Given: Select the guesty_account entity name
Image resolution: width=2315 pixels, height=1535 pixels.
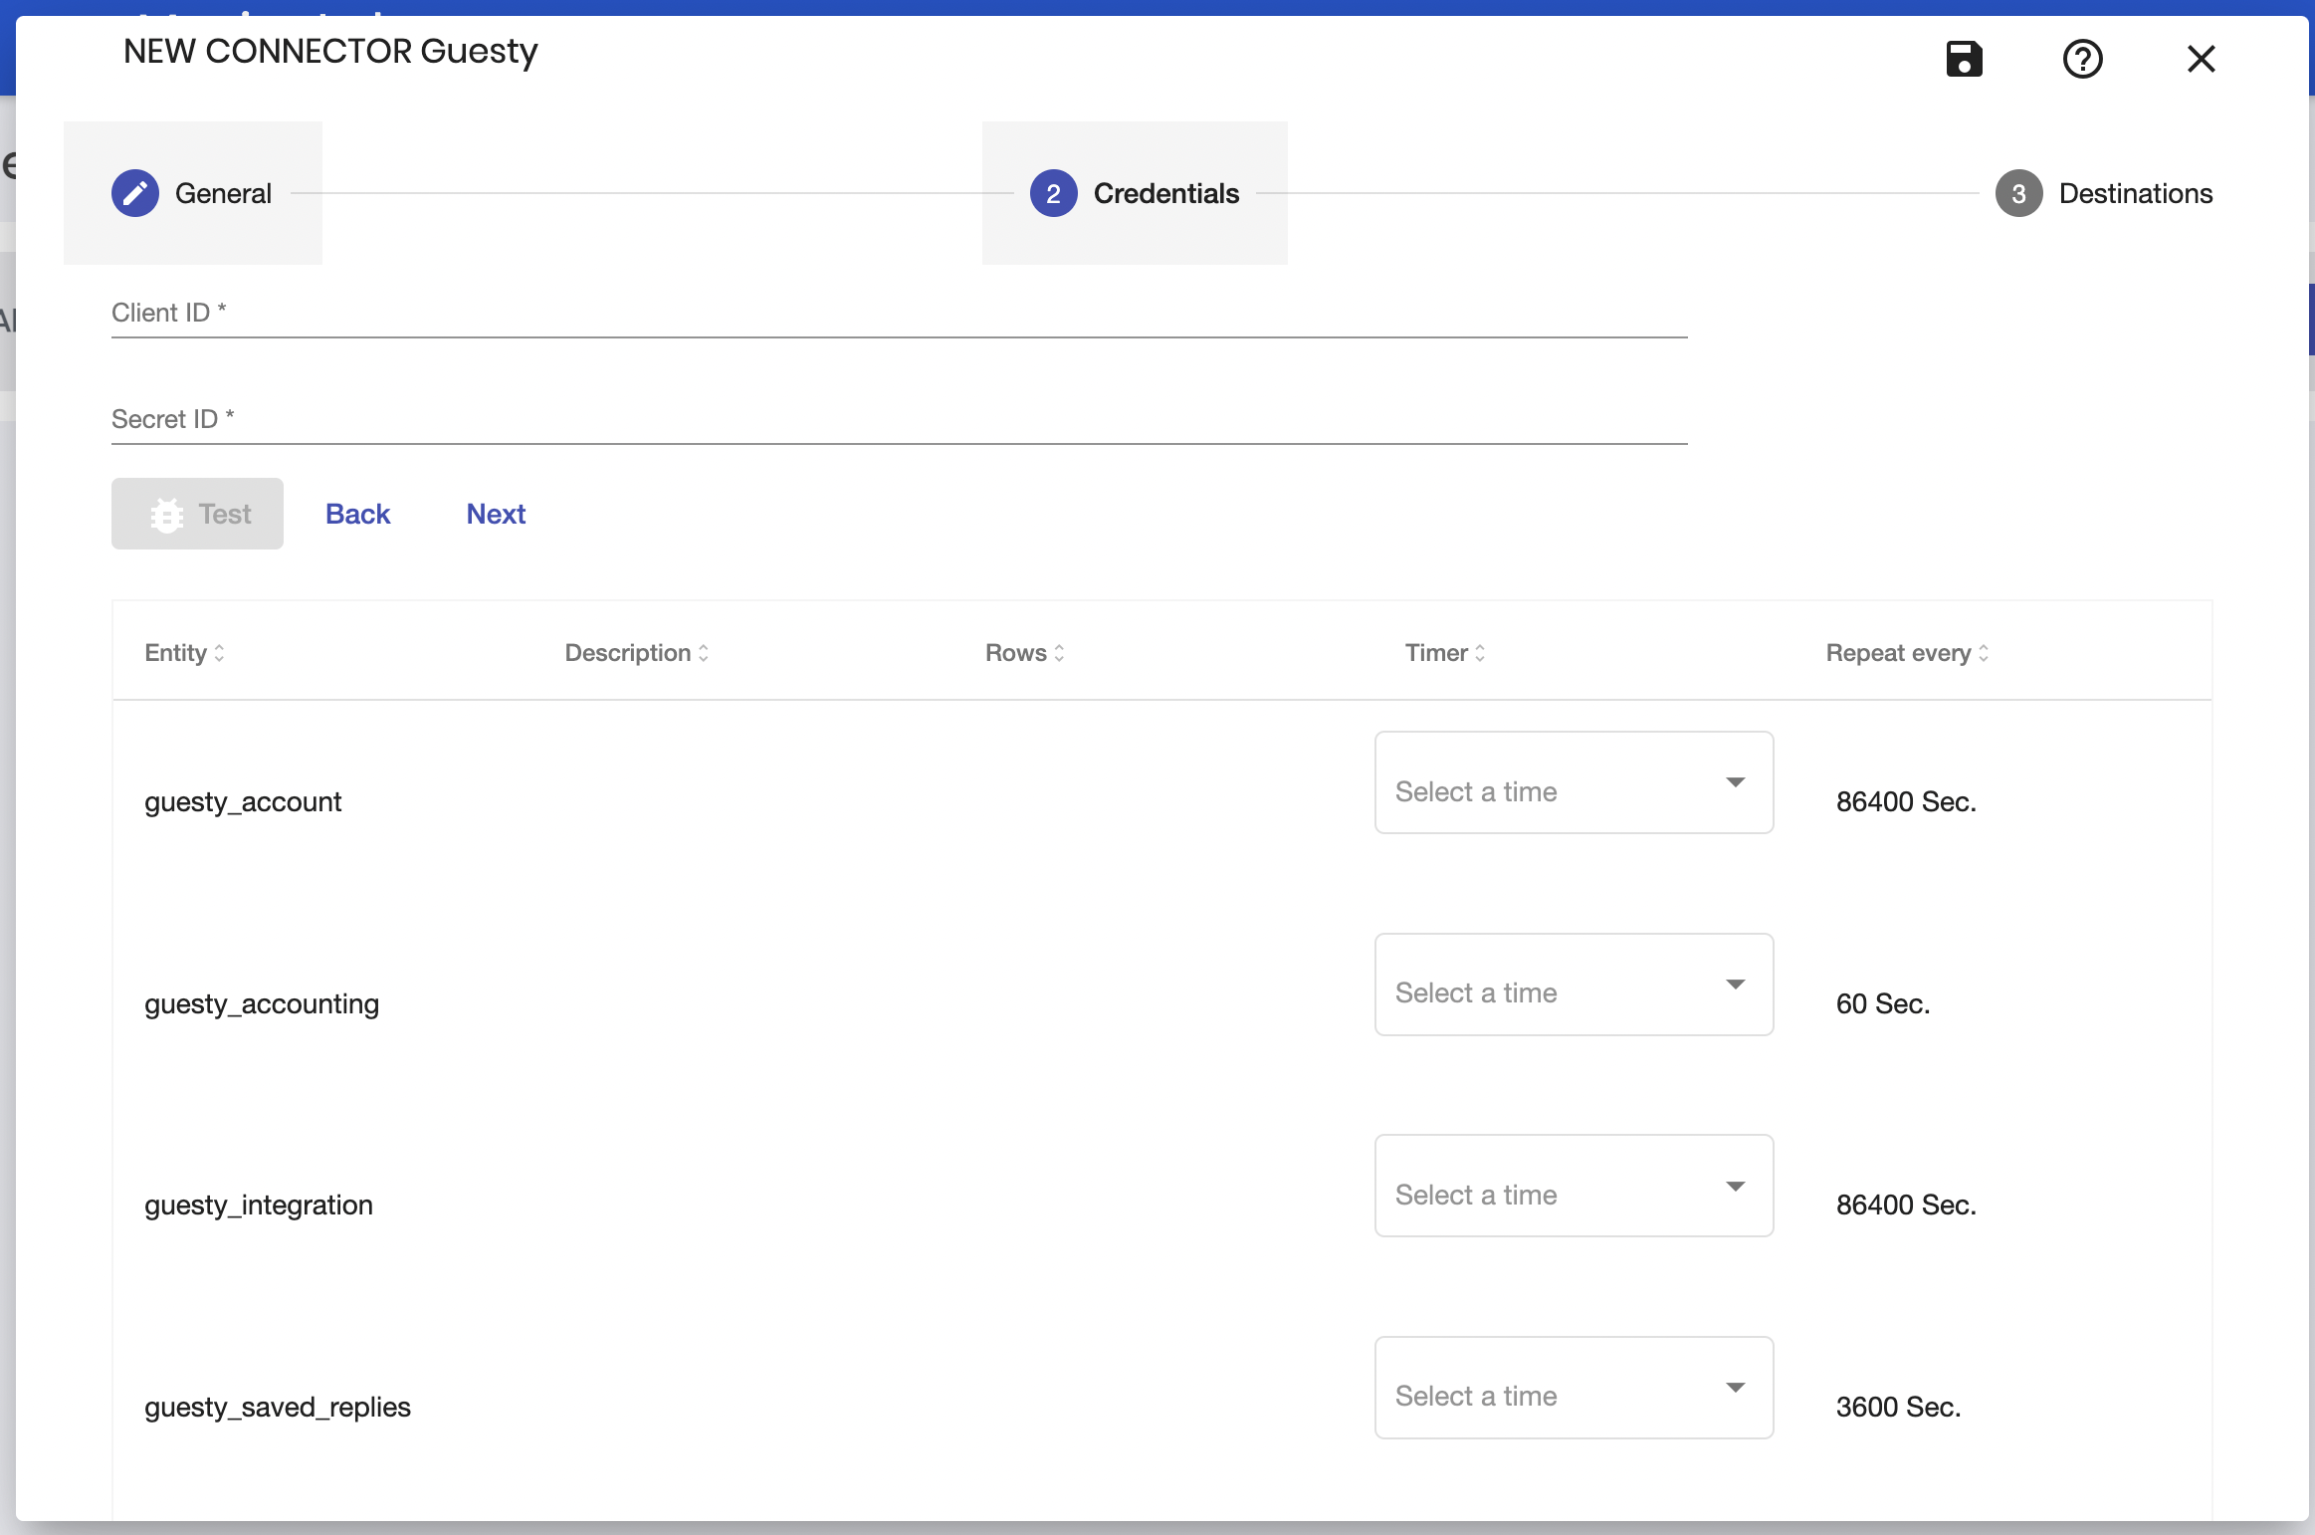Looking at the screenshot, I should [243, 802].
